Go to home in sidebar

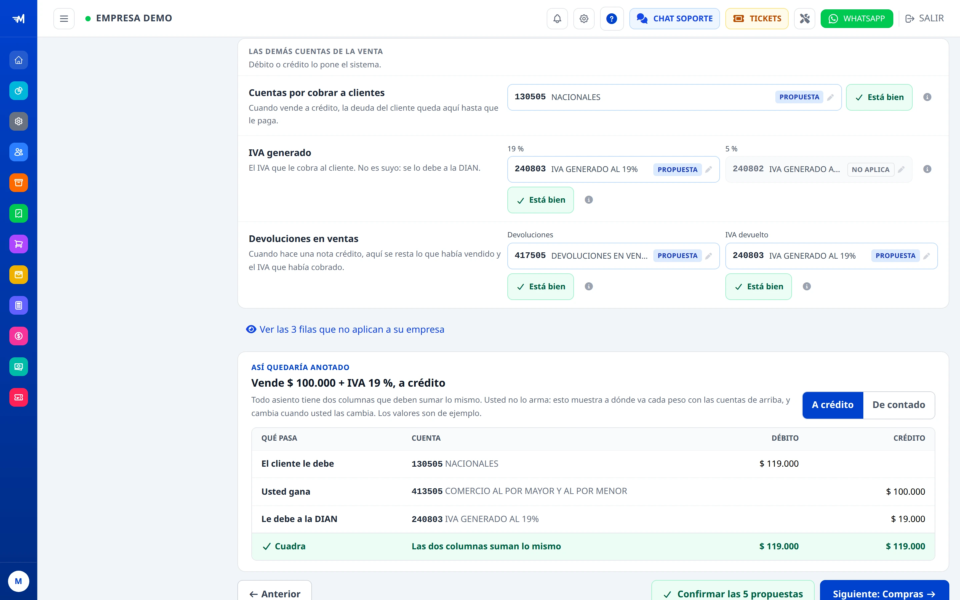19,60
